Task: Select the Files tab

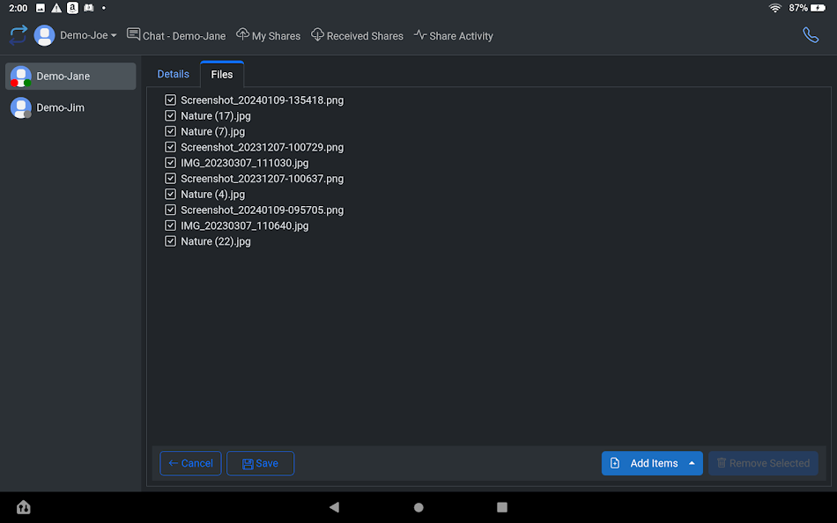Action: point(221,74)
